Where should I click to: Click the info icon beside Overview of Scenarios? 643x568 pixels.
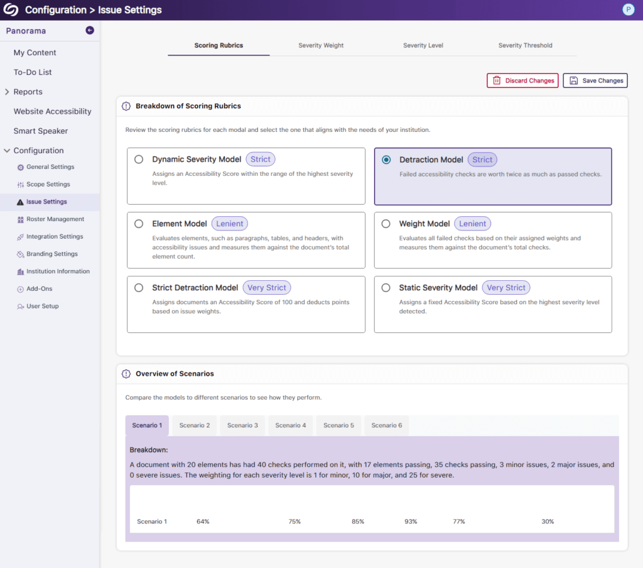(x=126, y=373)
